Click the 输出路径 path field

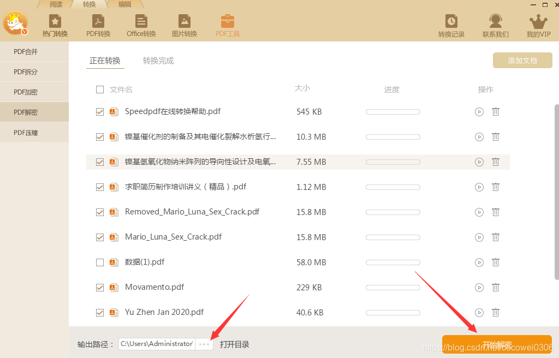coord(157,344)
